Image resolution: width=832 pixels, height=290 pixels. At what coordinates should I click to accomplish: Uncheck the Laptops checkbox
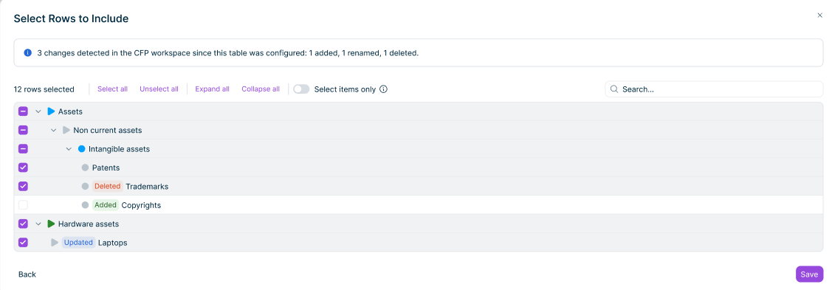click(x=23, y=242)
